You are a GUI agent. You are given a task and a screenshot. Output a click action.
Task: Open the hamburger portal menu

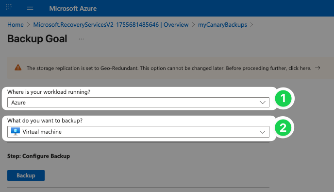point(30,8)
